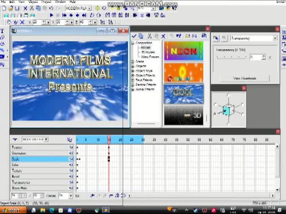Click the Apply checkmark icon in EasyPalette
286x214 pixels.
(134, 36)
